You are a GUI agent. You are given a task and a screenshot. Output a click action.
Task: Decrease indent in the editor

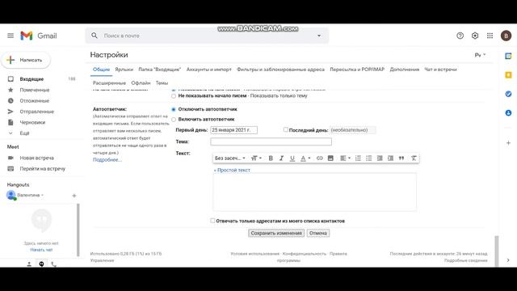(380, 158)
